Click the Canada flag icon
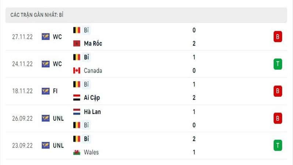This screenshot has width=293, height=165. [77, 70]
